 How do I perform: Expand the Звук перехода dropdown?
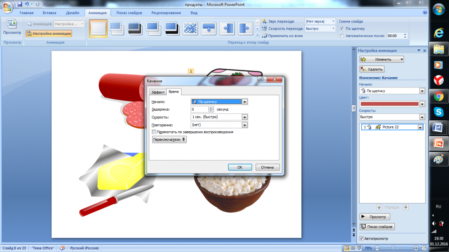coord(333,21)
